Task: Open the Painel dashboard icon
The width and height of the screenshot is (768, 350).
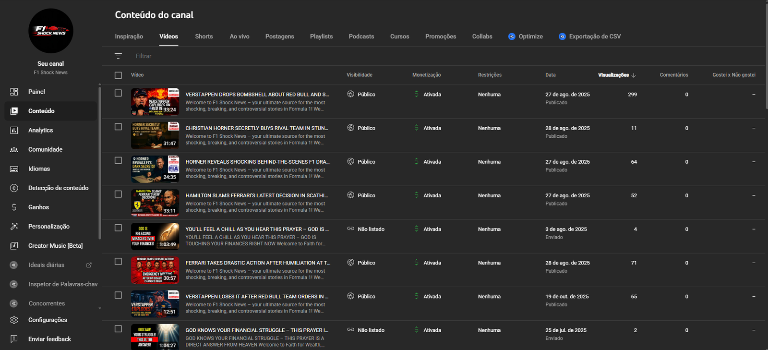Action: [x=14, y=92]
